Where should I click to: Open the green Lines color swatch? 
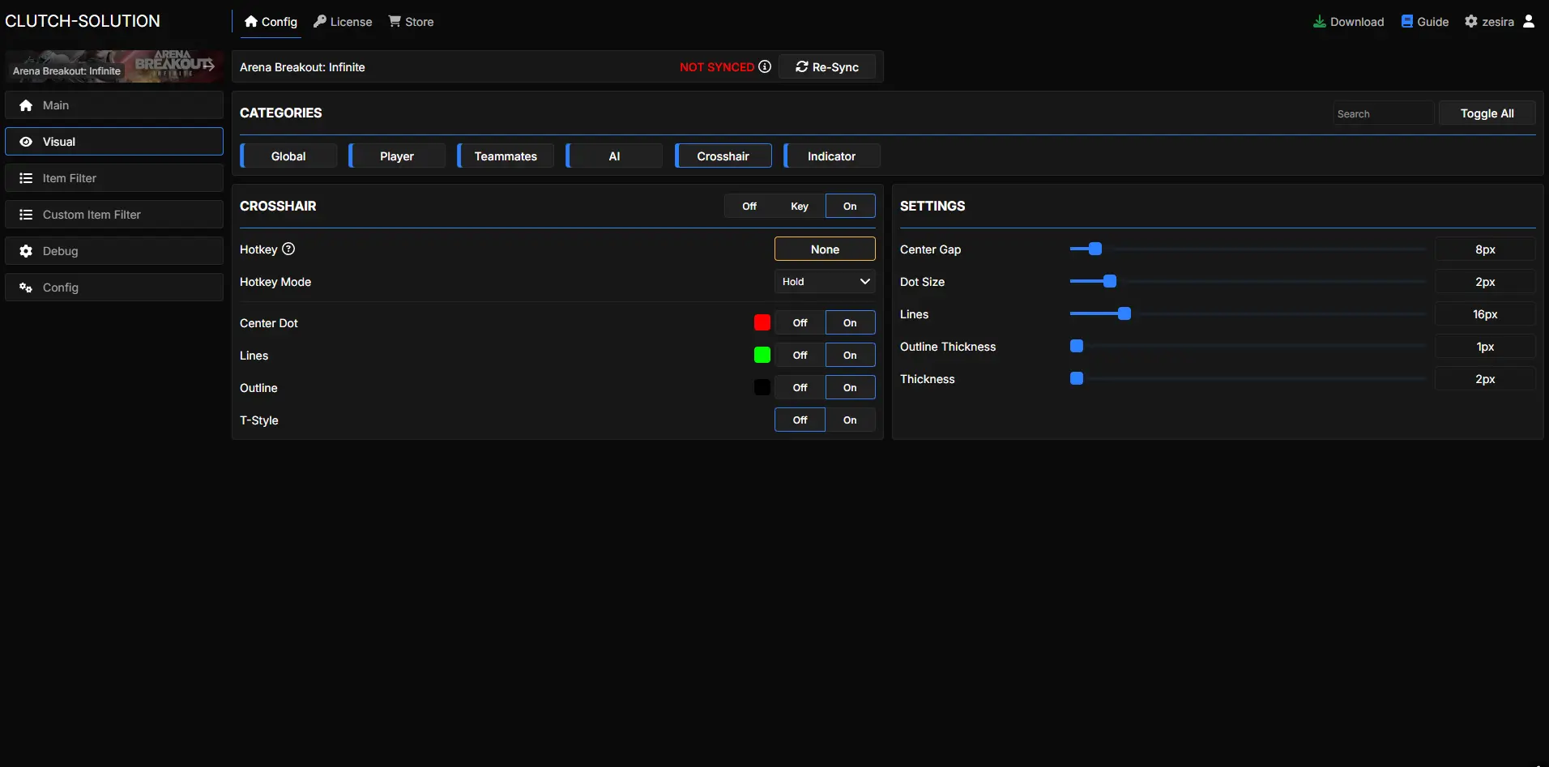pyautogui.click(x=762, y=355)
